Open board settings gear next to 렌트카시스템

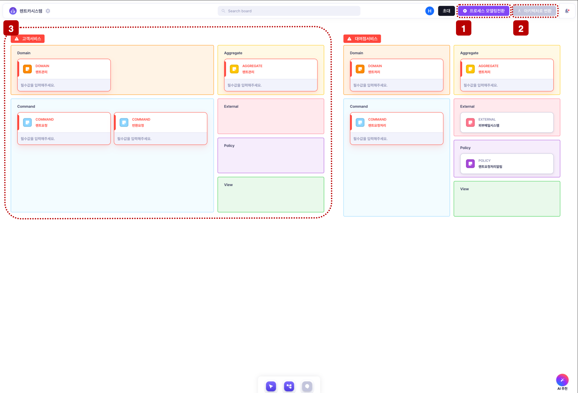tap(48, 11)
